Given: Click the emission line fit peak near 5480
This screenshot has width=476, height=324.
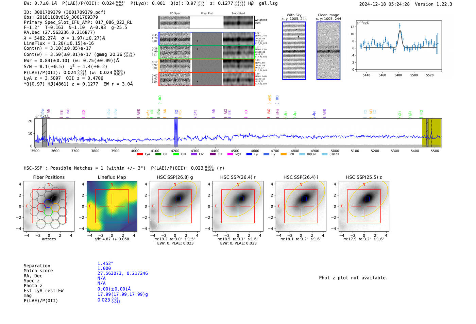Looking at the screenshot, I should click(400, 31).
